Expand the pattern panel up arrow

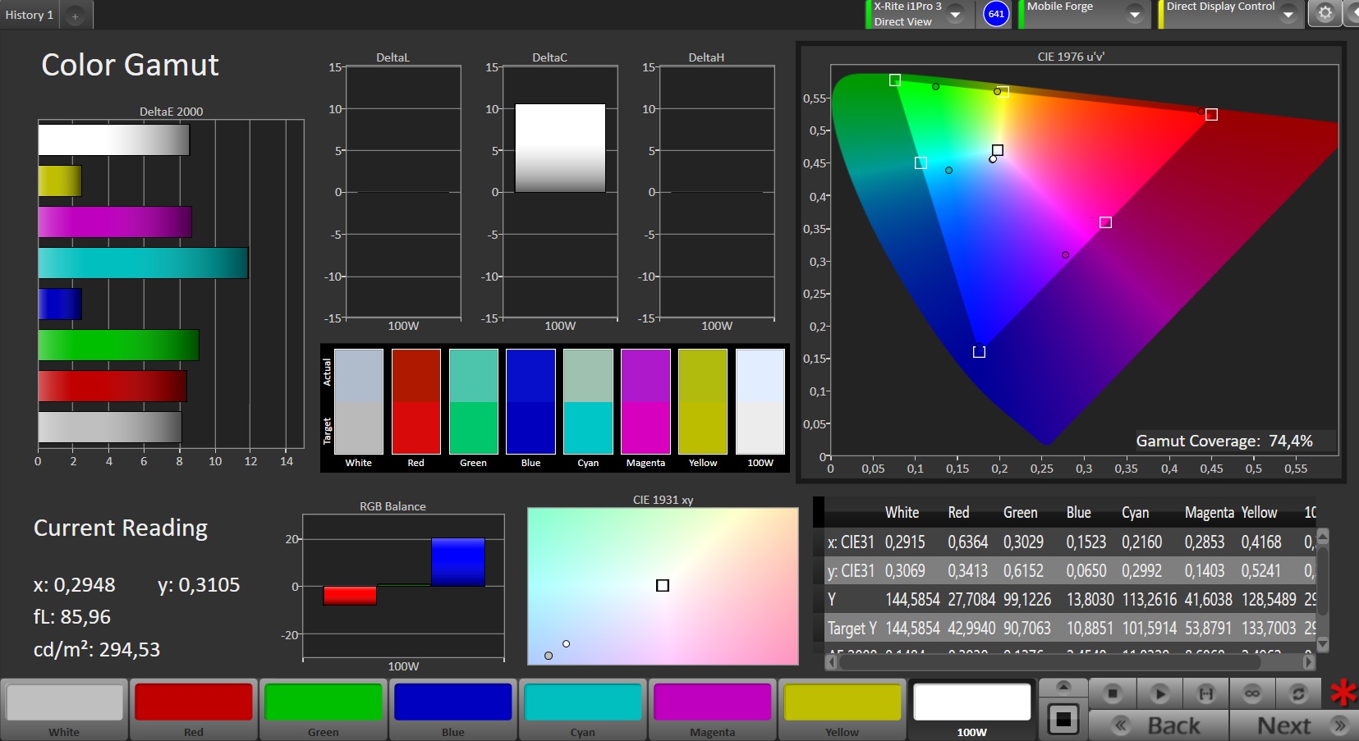(x=1063, y=686)
